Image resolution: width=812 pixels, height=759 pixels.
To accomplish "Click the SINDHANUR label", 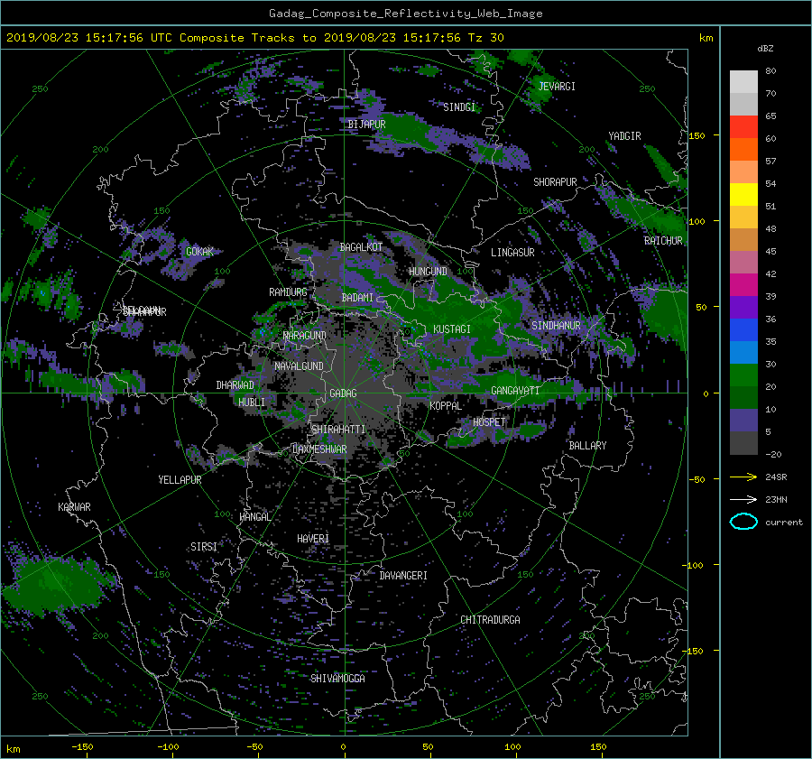I will pyautogui.click(x=556, y=326).
